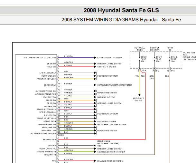Screen dimensions: 196x163
Task: Click the title "2008 Hyundai Santa Fe GLS"
Action: click(x=121, y=10)
